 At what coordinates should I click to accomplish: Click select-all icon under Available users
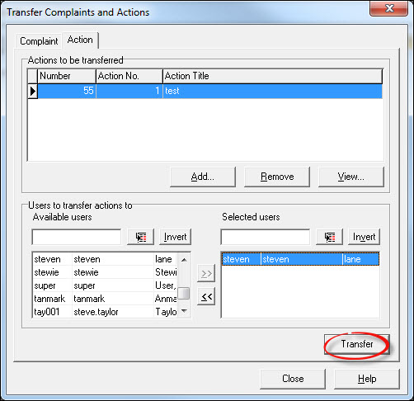[140, 237]
